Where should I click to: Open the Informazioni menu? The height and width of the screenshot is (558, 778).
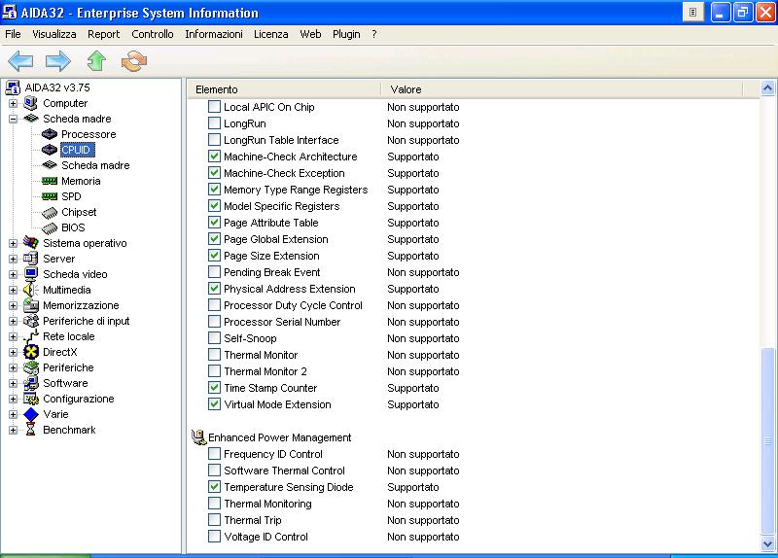[214, 34]
